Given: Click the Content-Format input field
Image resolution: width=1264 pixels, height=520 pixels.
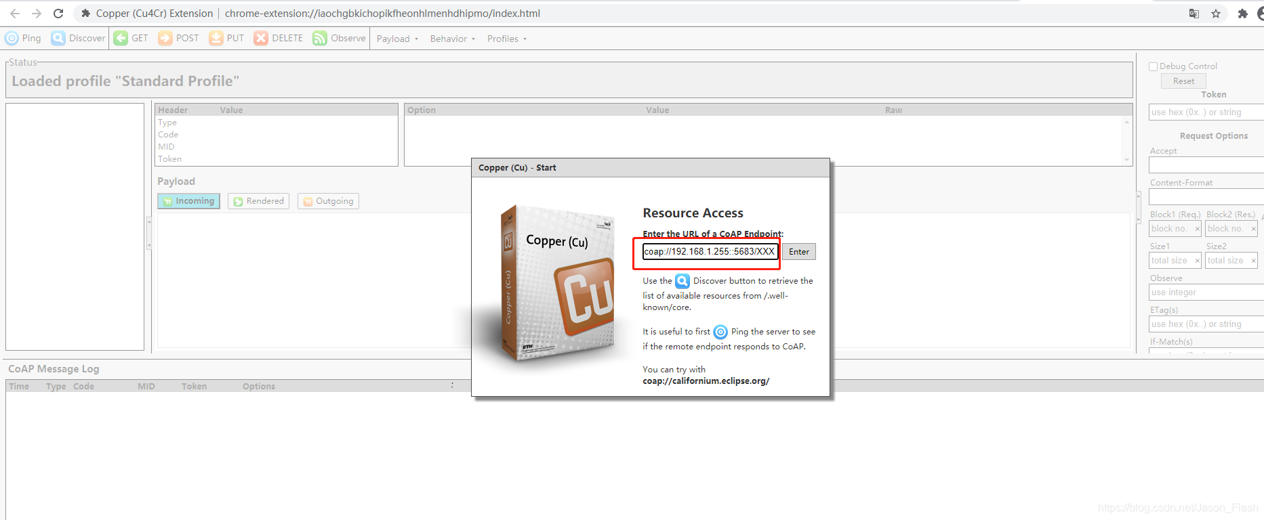Looking at the screenshot, I should pos(1206,197).
